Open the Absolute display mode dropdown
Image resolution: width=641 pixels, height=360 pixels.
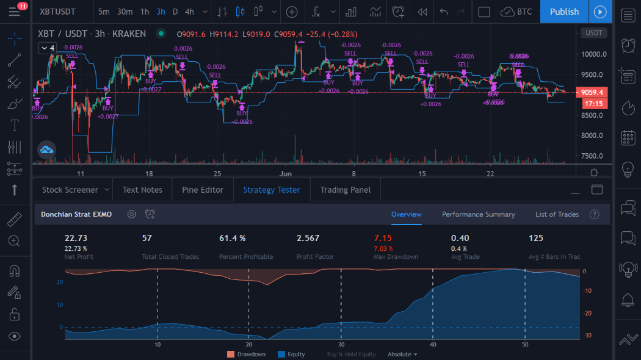[x=403, y=354]
